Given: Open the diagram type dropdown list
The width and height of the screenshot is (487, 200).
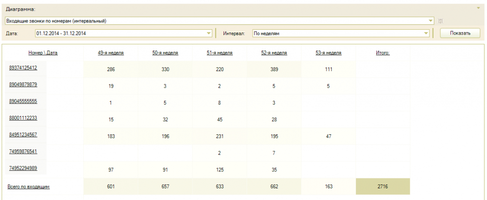Looking at the screenshot, I should [431, 21].
